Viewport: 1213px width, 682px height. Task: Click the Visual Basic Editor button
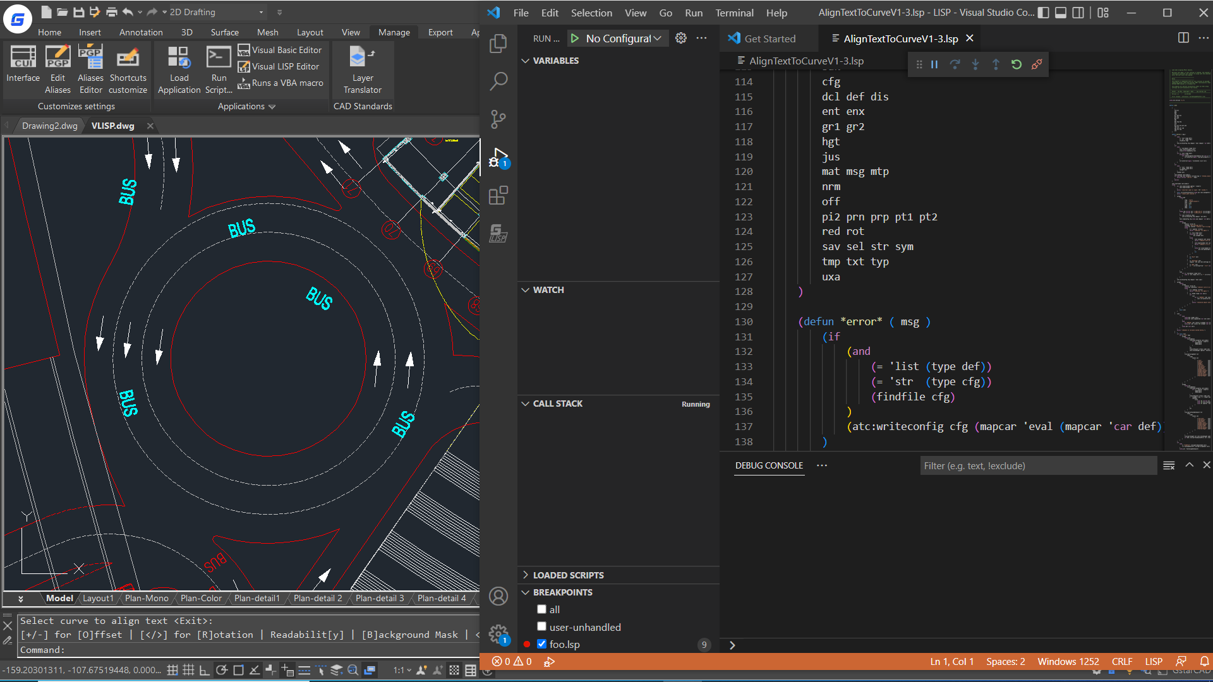coord(280,50)
